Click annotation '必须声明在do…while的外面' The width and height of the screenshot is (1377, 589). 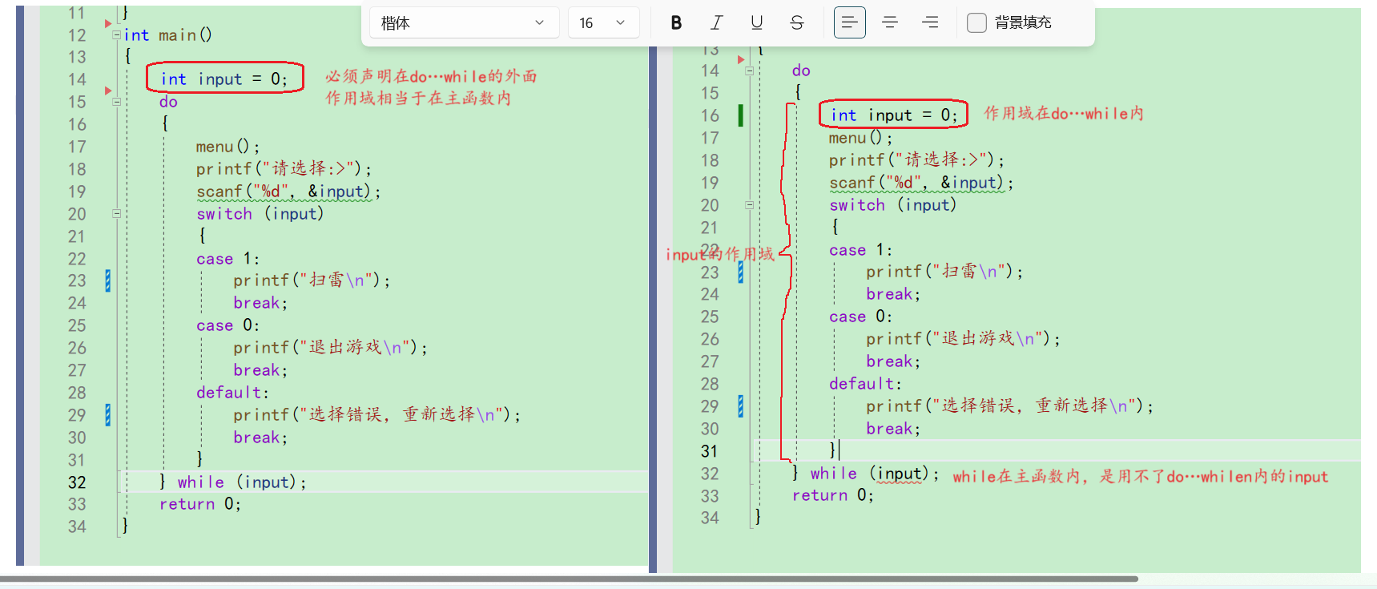pyautogui.click(x=431, y=76)
